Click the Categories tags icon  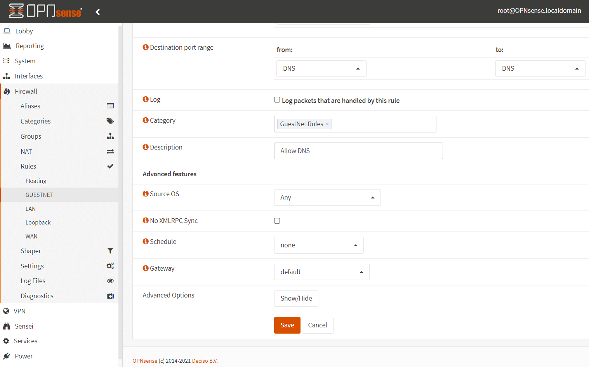point(110,121)
